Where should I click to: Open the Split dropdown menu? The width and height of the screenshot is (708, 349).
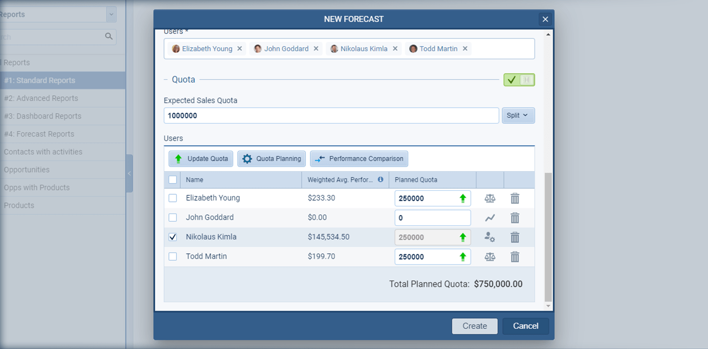point(518,115)
